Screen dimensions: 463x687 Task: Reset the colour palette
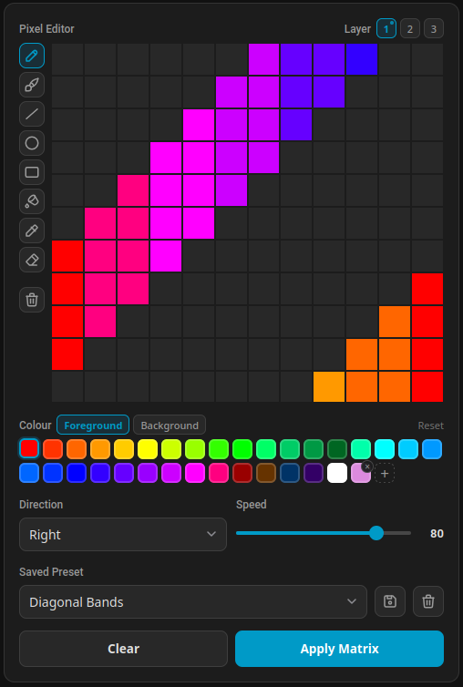point(430,426)
